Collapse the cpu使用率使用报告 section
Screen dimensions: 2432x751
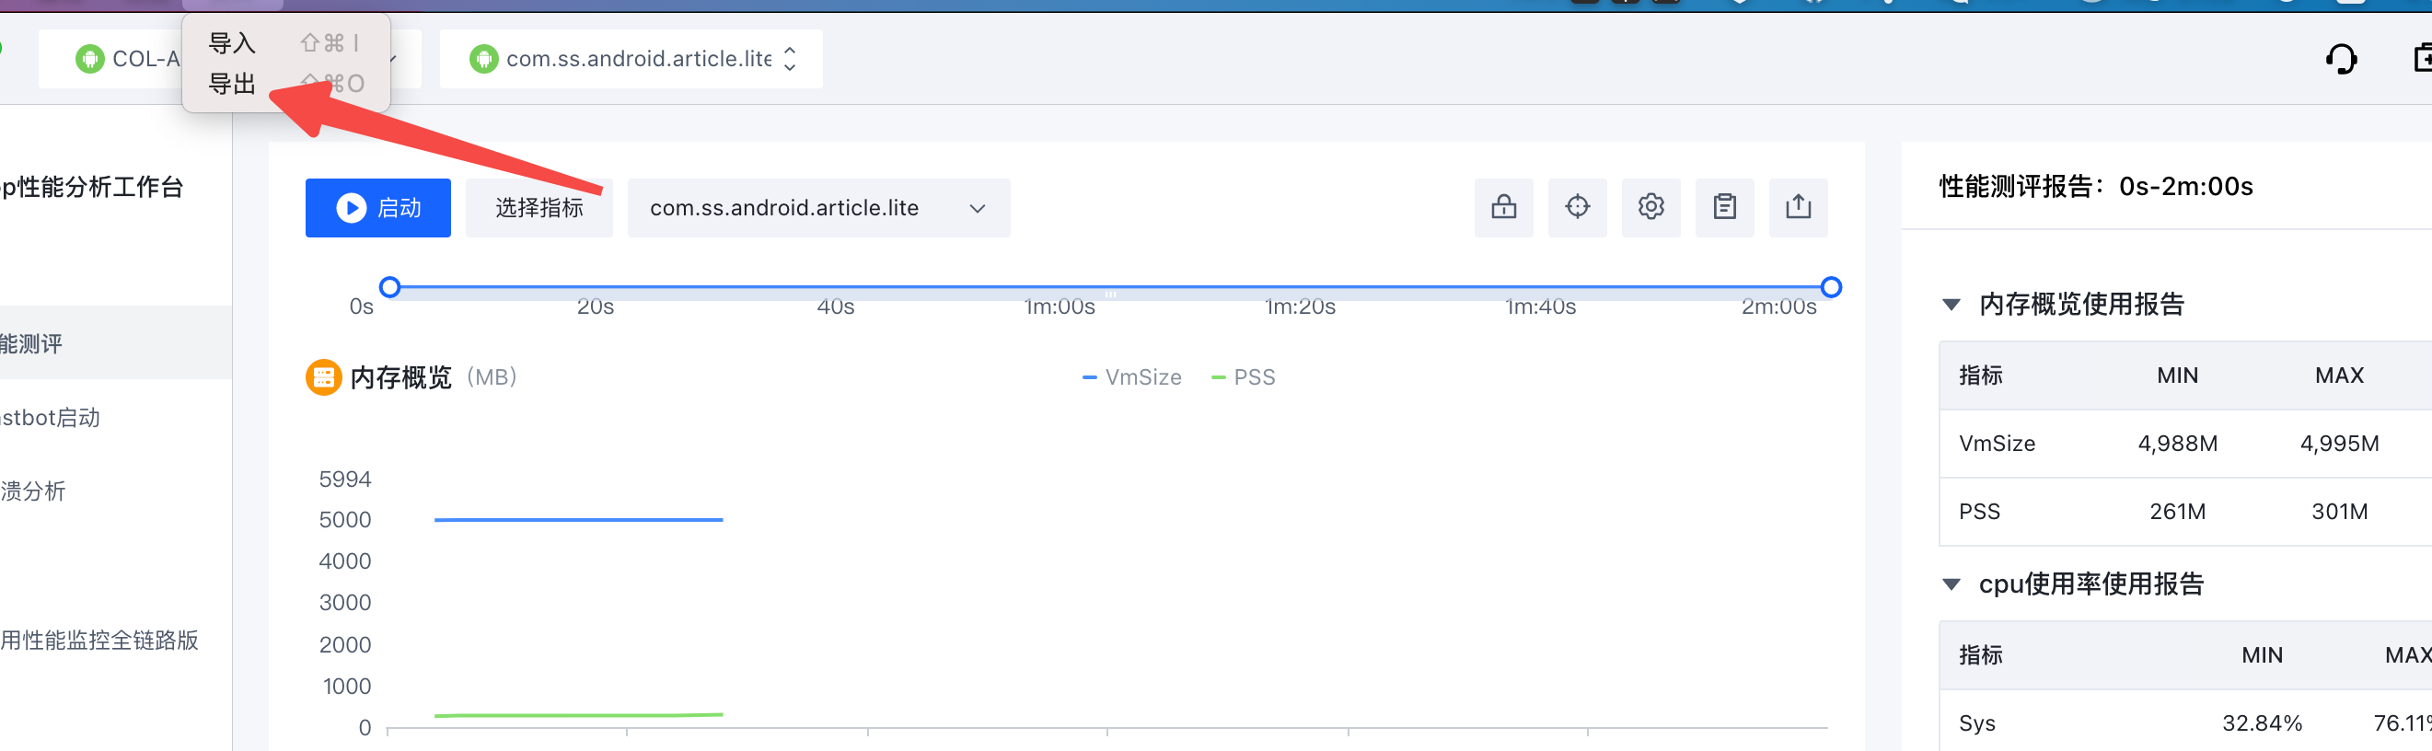(1951, 585)
